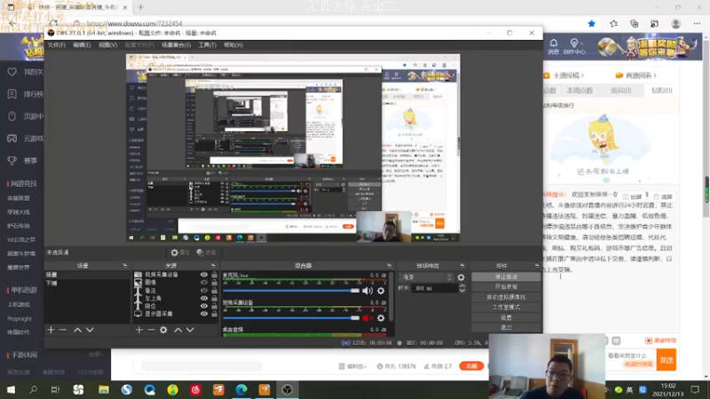Viewport: 710px width, 399px height.
Task: Click orange 发送 button in chat
Action: pos(667,360)
